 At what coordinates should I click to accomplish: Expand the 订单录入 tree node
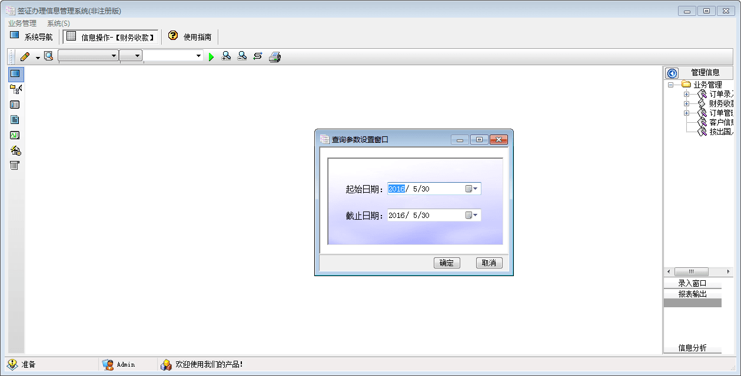click(x=686, y=95)
